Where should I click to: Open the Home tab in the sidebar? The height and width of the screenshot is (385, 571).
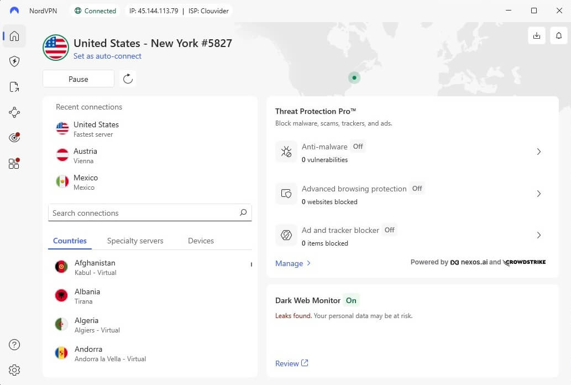[14, 36]
